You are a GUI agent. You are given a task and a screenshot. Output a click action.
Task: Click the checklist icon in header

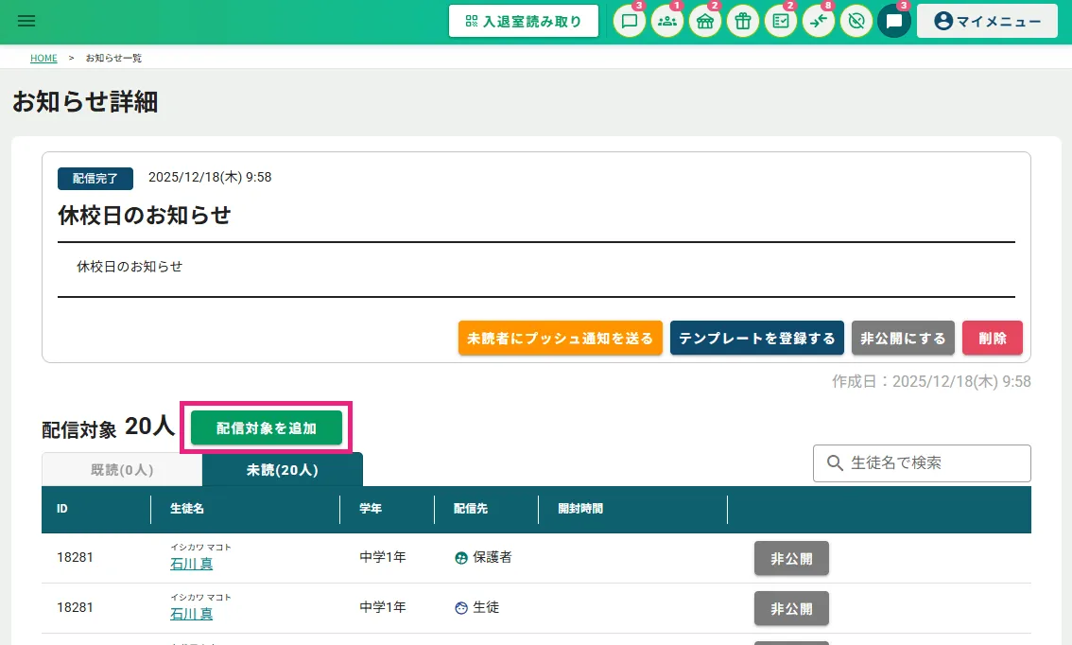click(781, 22)
